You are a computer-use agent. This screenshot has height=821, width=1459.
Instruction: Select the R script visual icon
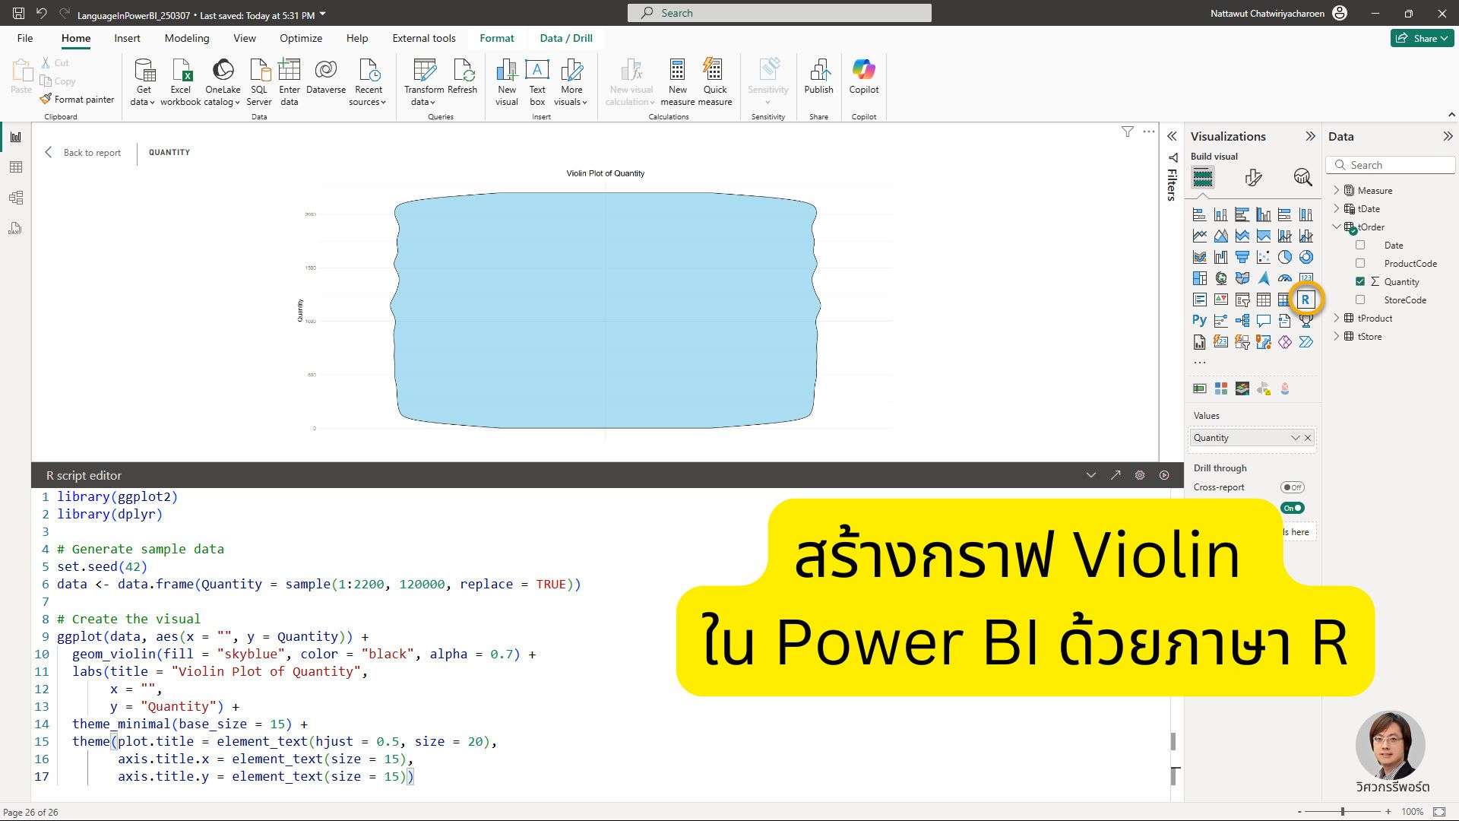point(1305,300)
